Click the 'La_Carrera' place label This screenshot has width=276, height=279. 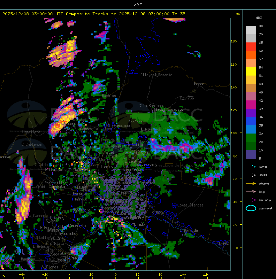[x=37, y=216]
